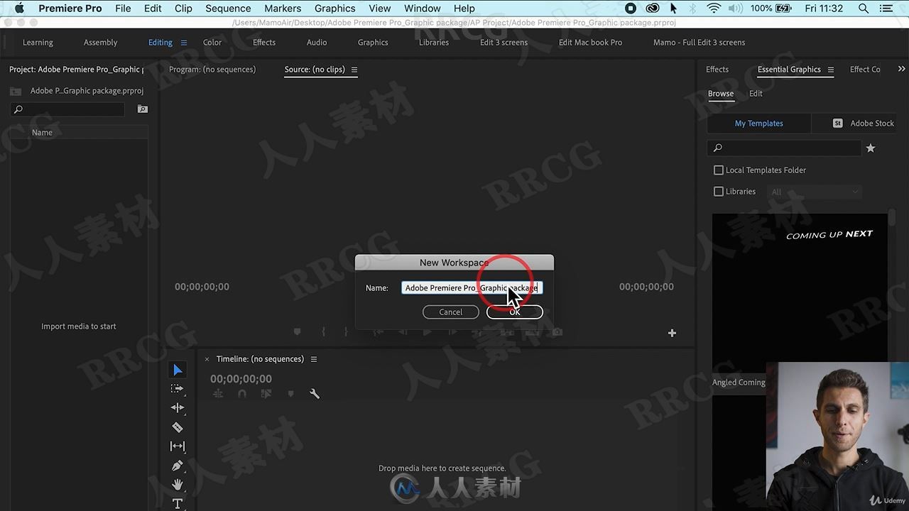The image size is (909, 511).
Task: Click the Angled Coming template label
Action: click(739, 383)
